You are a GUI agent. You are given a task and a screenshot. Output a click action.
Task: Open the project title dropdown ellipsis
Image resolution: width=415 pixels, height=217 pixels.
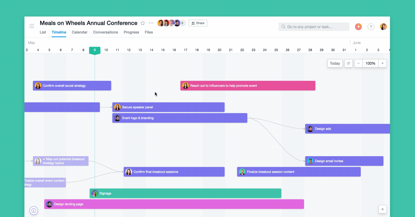coord(151,23)
